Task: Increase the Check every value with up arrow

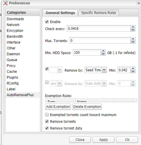Action: pyautogui.click(x=133, y=27)
